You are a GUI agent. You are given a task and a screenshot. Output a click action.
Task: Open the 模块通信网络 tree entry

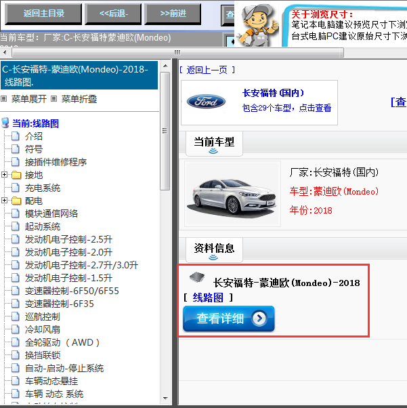click(x=51, y=213)
